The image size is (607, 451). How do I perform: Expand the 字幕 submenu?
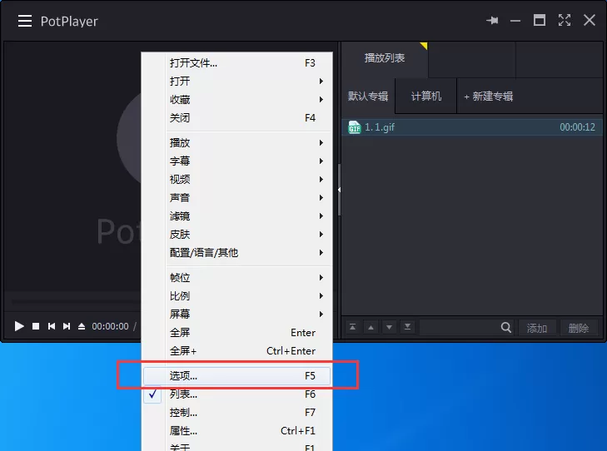(237, 161)
